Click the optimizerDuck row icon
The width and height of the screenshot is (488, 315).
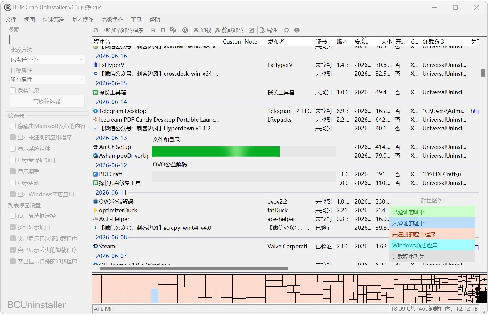click(x=95, y=210)
